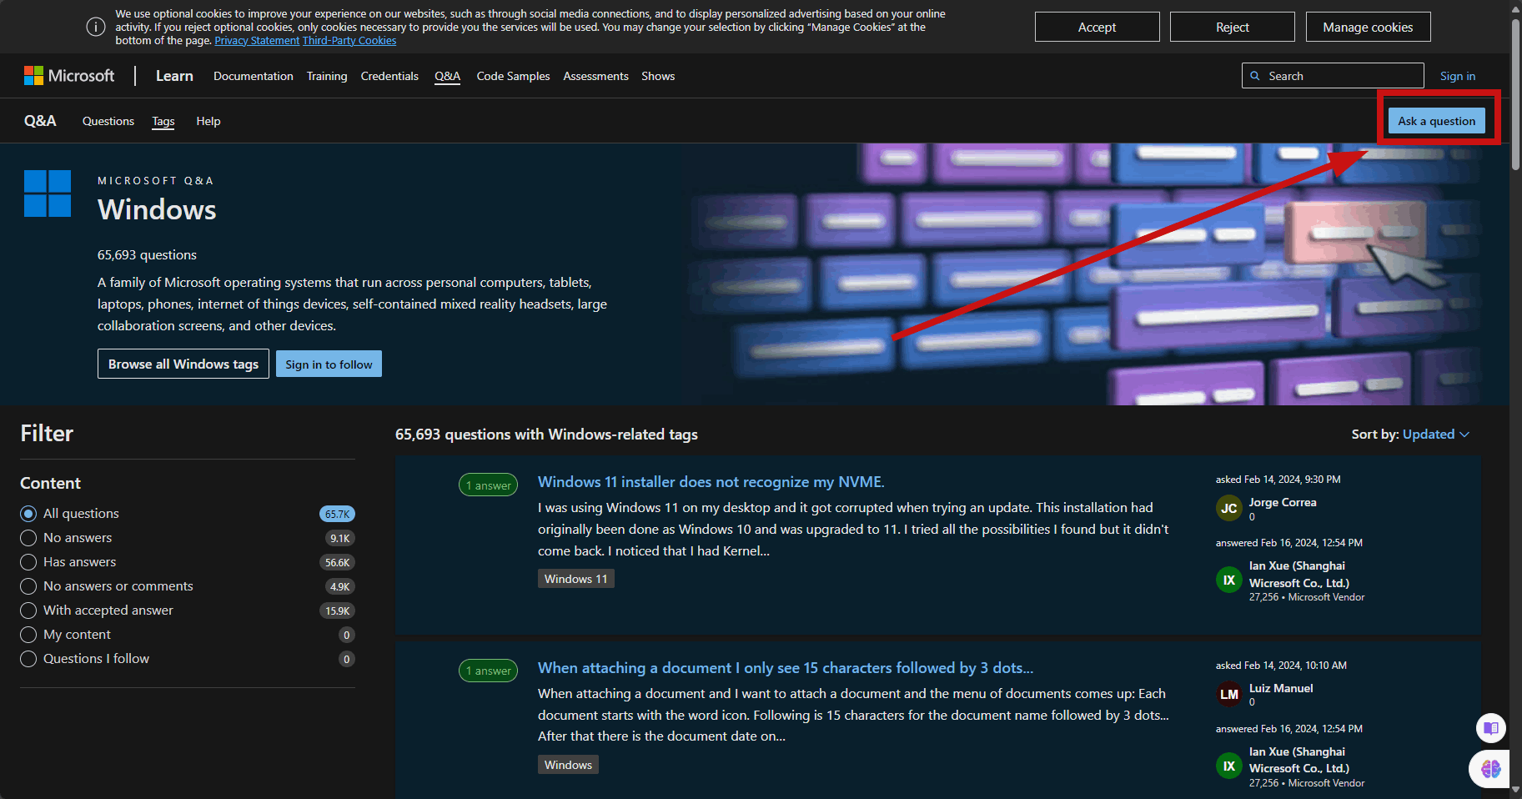The height and width of the screenshot is (799, 1522).
Task: Open Windows 11 installer NVME question
Action: (711, 482)
